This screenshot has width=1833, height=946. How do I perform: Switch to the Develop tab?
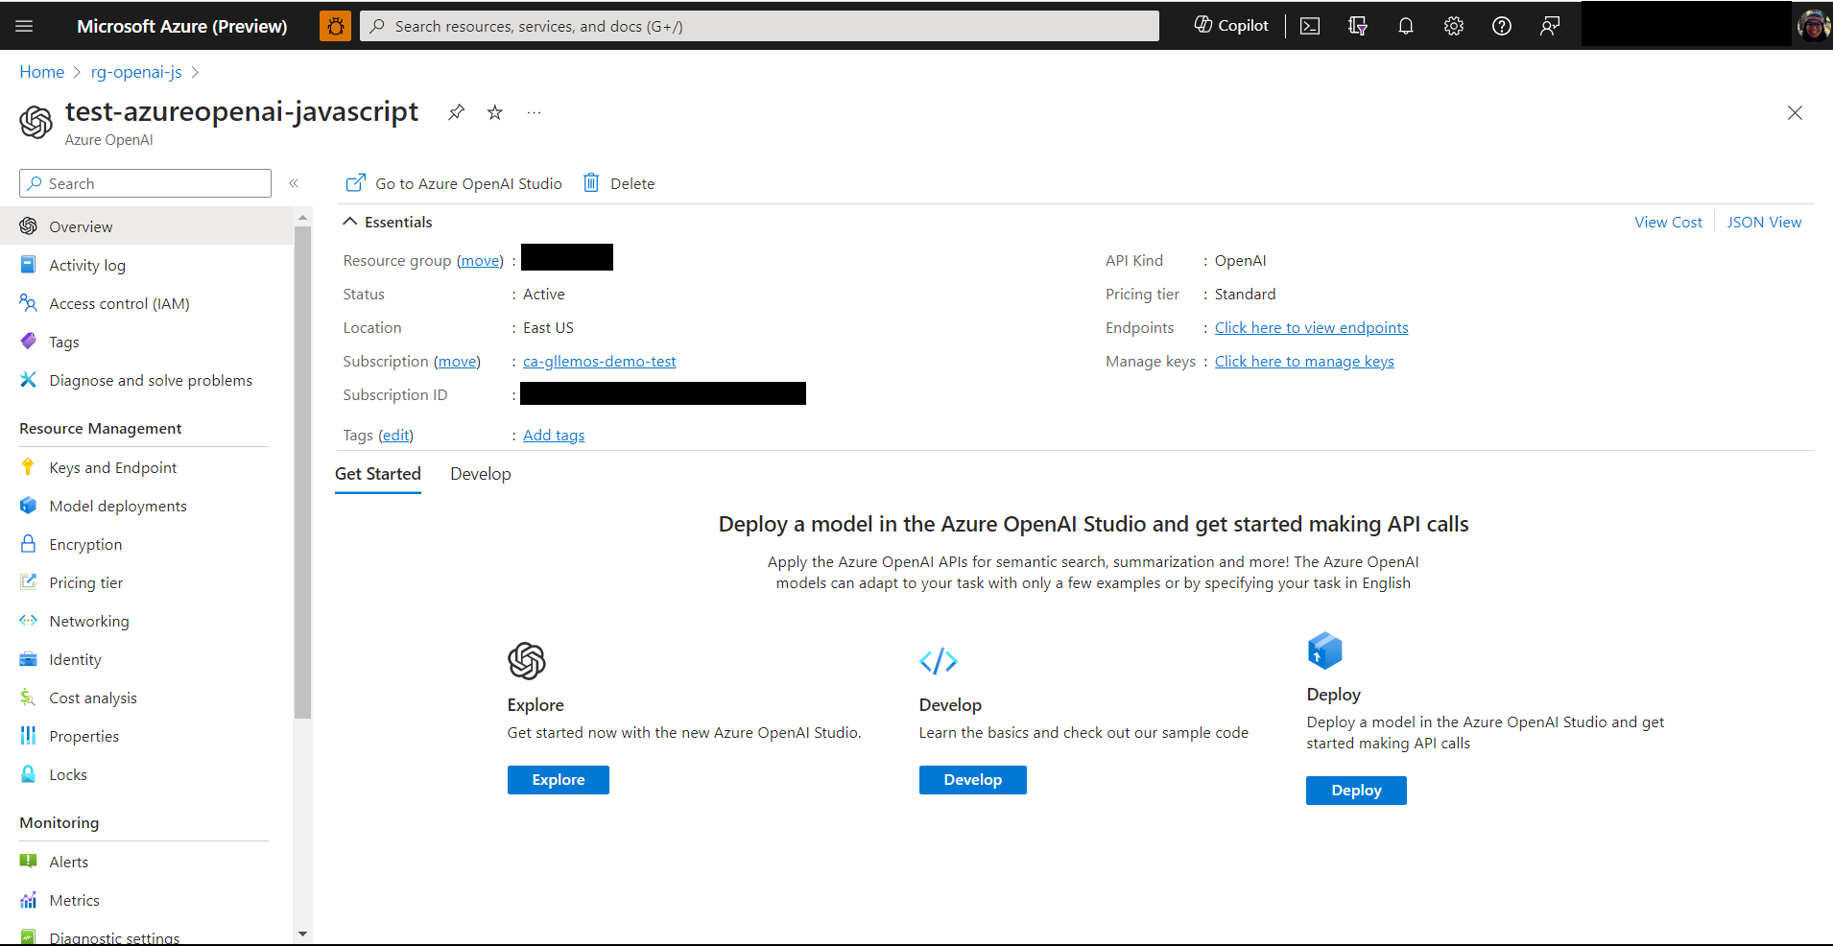(481, 474)
